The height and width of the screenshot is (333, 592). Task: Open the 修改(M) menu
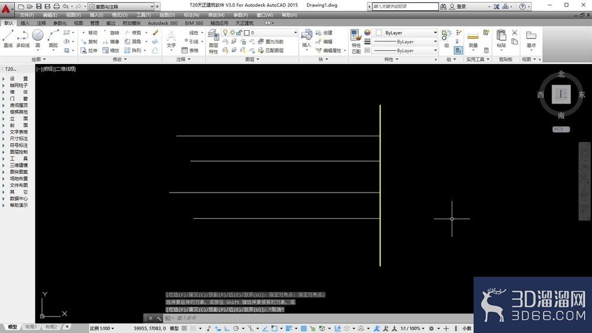[216, 15]
